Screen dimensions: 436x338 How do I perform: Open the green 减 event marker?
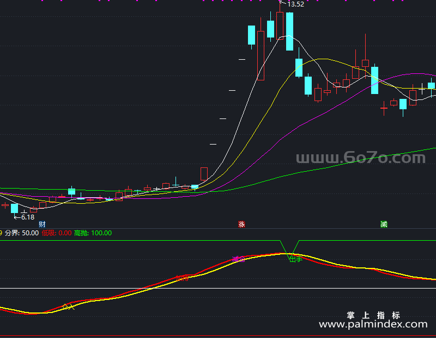[384, 224]
